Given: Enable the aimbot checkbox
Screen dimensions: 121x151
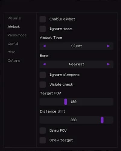Looking at the screenshot, I should (x=43, y=19).
